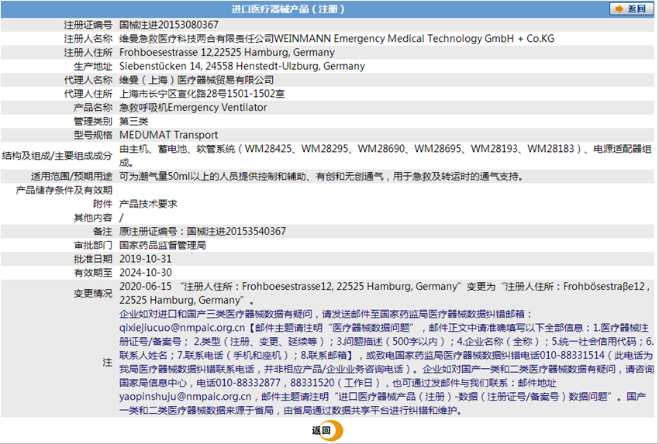Viewport: 659px width, 444px height.
Task: Click the 结构及组成/主要组成成分 label
Action: [x=57, y=156]
